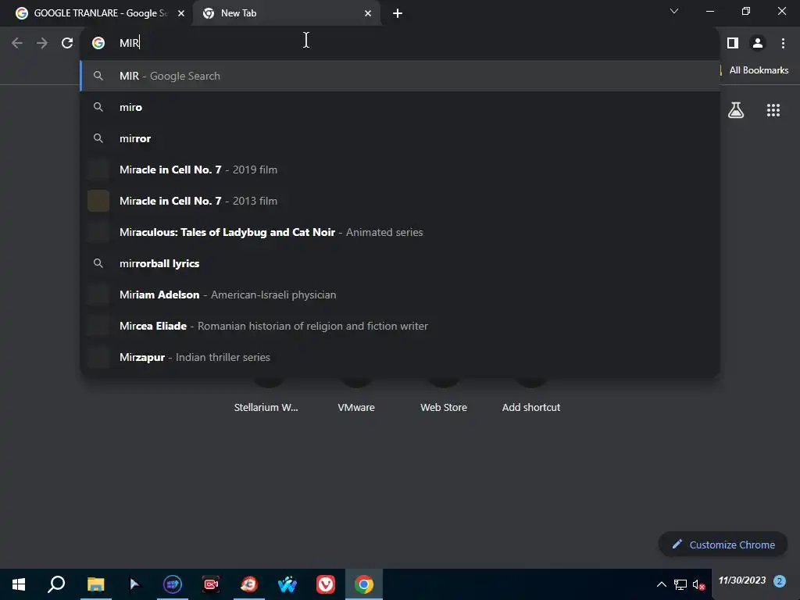Open File Explorer from taskbar
This screenshot has width=800, height=600.
(95, 584)
